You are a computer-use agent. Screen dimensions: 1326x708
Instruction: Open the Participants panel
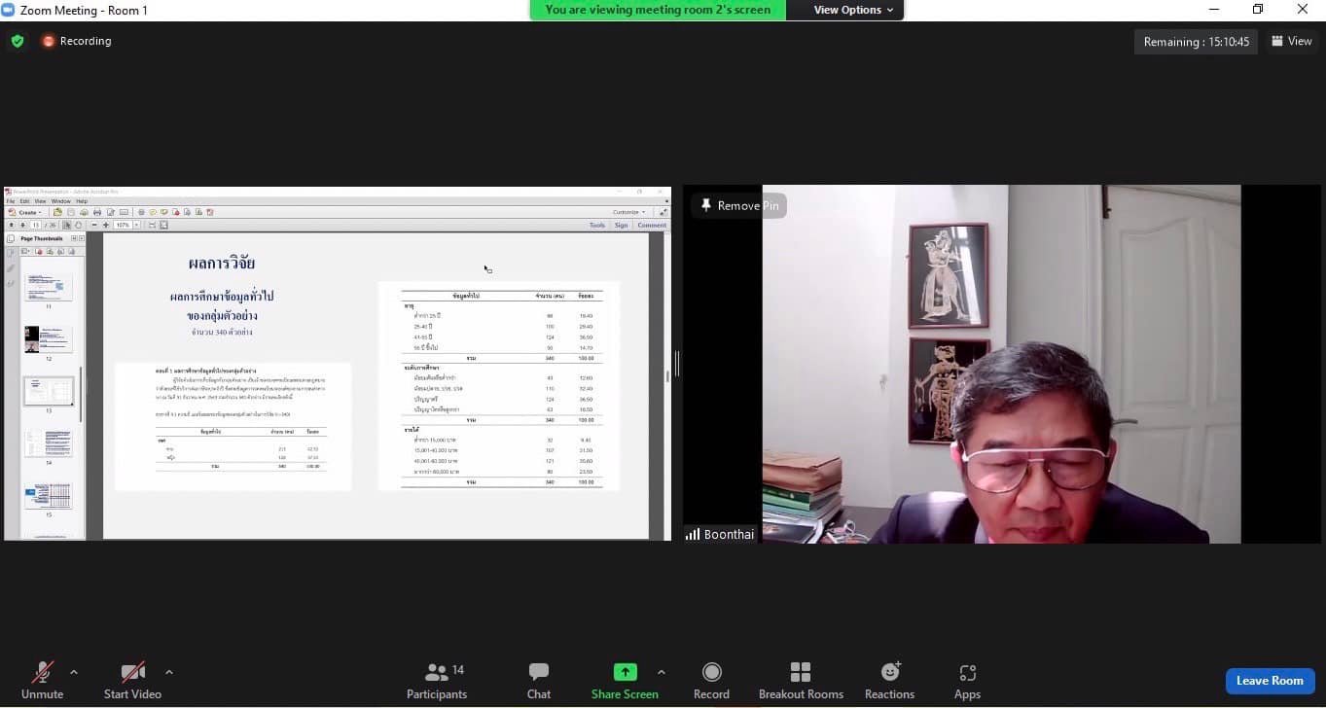coord(437,672)
